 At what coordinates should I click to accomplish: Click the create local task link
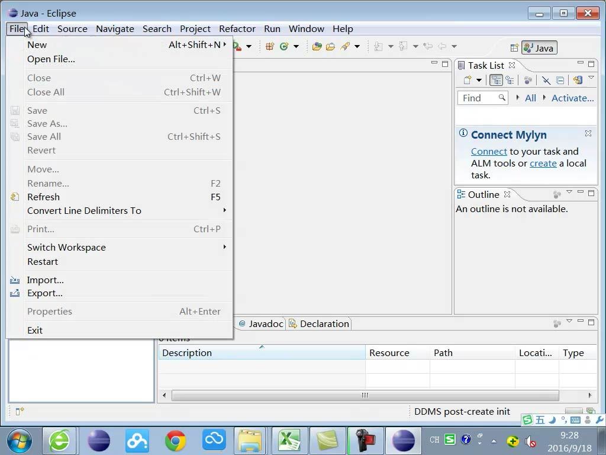coord(543,164)
